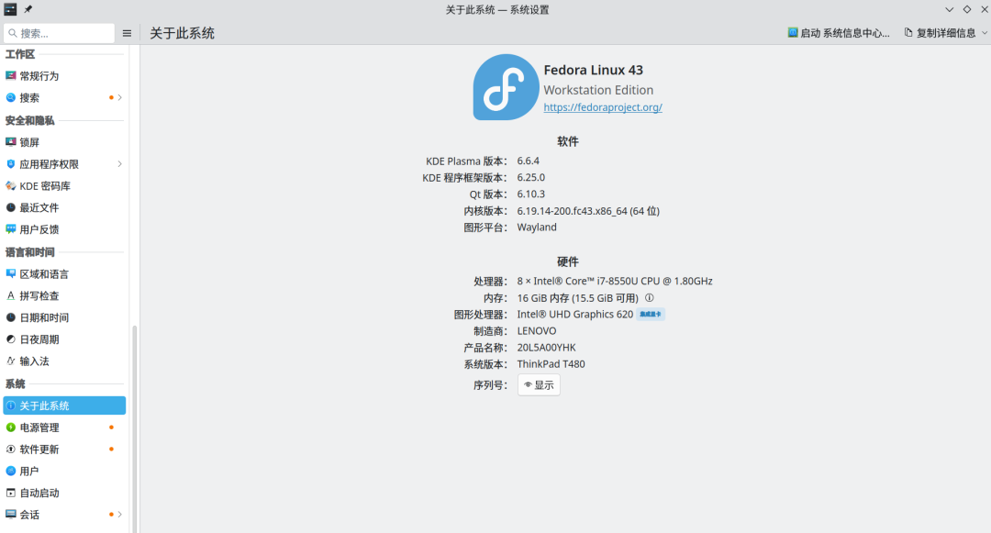Click the Fedora logo image
991x533 pixels.
coord(507,87)
